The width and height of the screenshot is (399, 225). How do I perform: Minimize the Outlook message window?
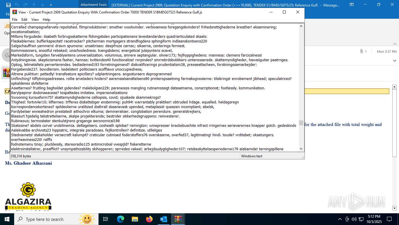pyautogui.click(x=365, y=5)
